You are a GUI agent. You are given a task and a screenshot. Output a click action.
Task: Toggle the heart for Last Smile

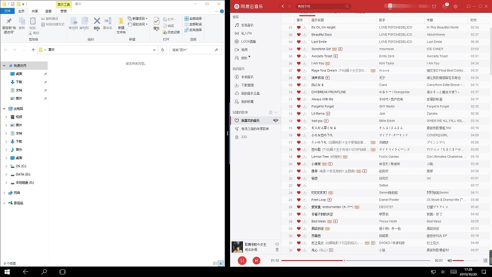coord(299,42)
